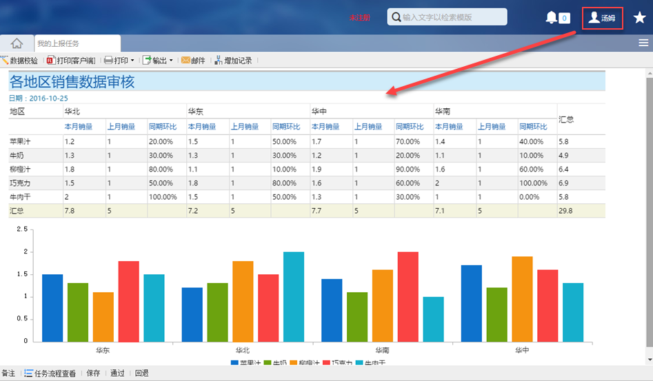This screenshot has height=381, width=653.
Task: Click the 数据校验 toolbar button
Action: 19,61
